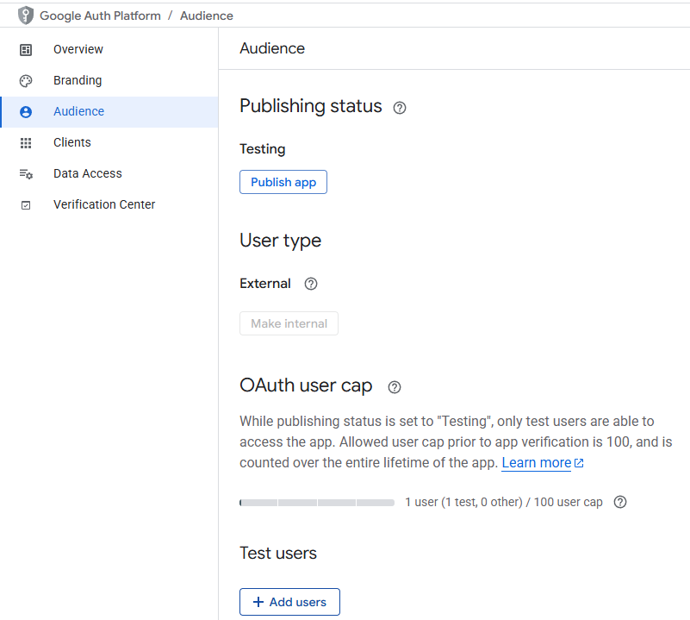The width and height of the screenshot is (690, 620).
Task: Click the Test users heading
Action: pyautogui.click(x=278, y=553)
